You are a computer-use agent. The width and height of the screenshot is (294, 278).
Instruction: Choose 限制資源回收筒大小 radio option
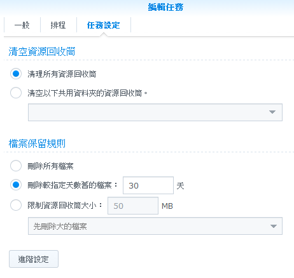16,205
